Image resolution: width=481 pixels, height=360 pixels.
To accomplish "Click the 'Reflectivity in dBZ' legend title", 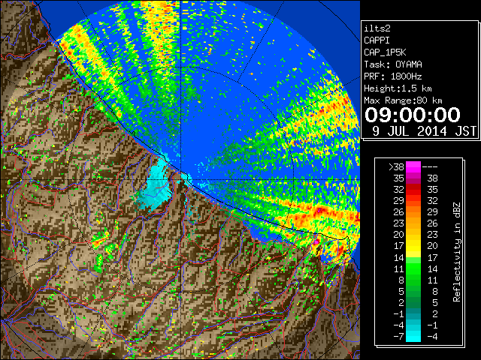I will (457, 252).
